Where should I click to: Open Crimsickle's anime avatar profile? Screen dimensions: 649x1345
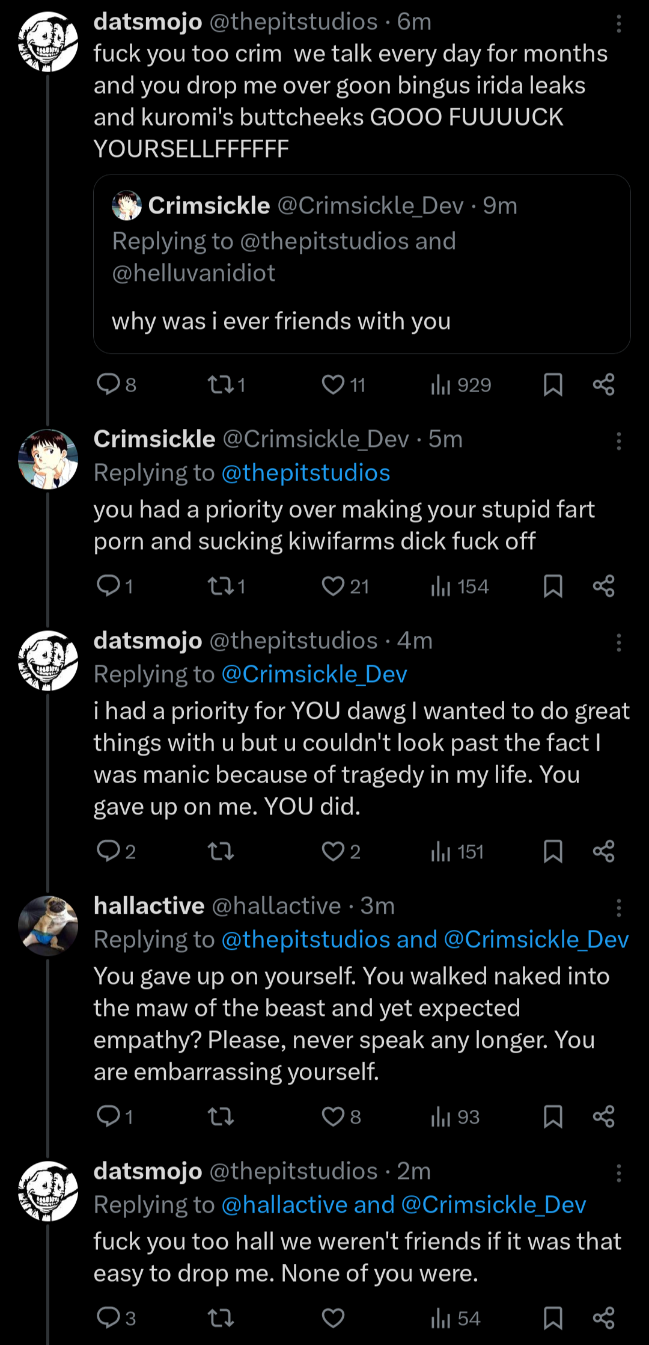coord(48,459)
